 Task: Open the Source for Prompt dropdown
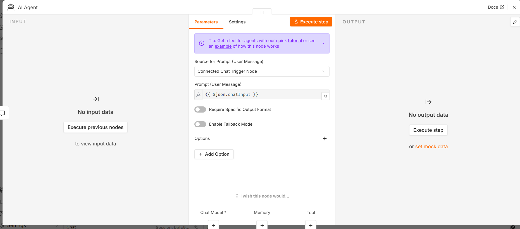(x=262, y=71)
